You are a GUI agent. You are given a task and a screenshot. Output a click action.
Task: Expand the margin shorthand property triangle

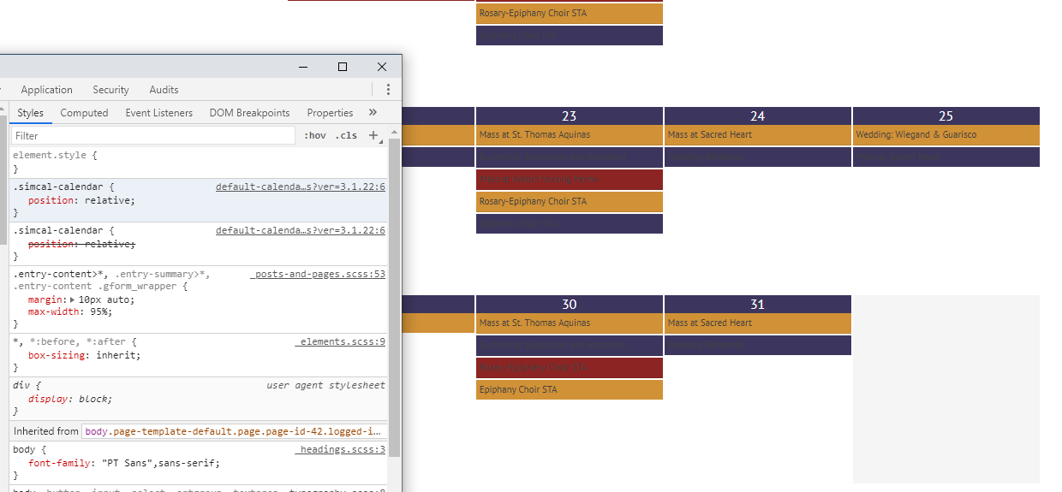click(73, 299)
